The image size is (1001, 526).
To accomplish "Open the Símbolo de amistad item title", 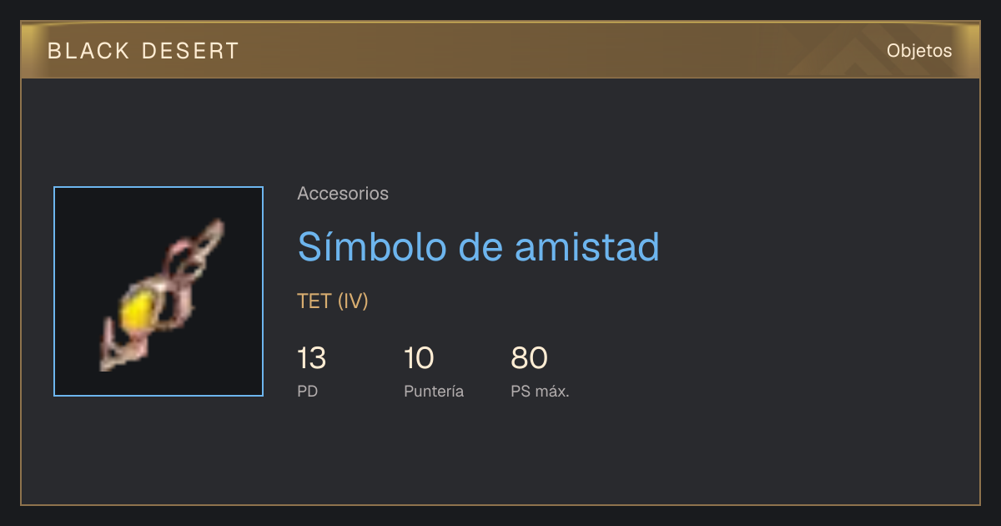I will coord(479,245).
